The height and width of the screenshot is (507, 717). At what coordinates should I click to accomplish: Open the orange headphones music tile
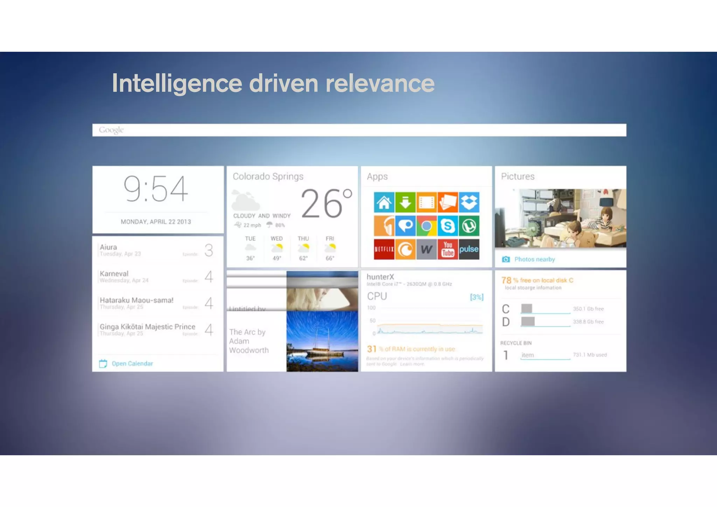pos(384,226)
